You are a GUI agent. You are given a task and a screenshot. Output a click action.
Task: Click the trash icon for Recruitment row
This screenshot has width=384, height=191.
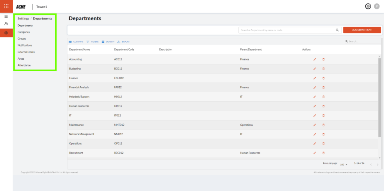pos(324,153)
